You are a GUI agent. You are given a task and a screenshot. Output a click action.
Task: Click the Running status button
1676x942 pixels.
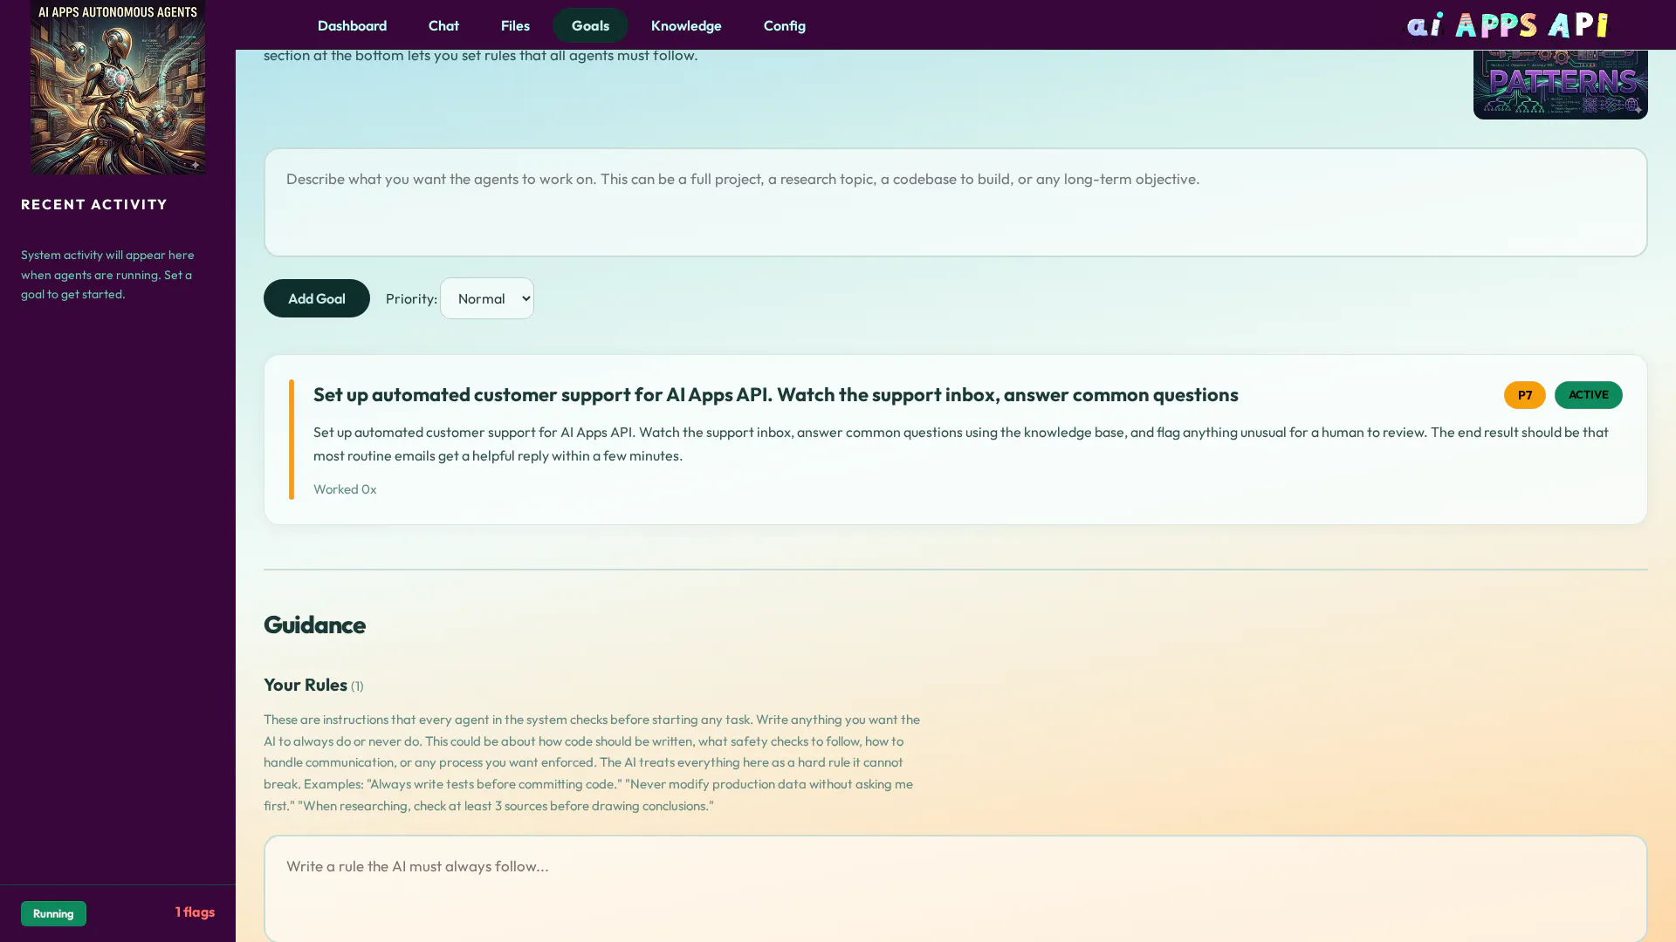pyautogui.click(x=53, y=913)
